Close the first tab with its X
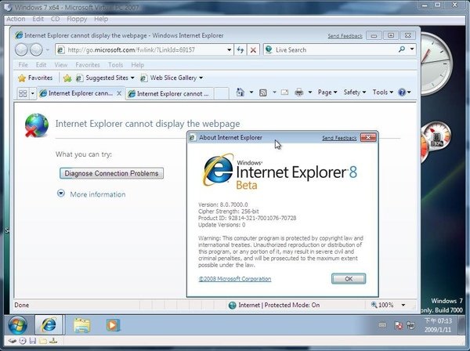 click(119, 93)
